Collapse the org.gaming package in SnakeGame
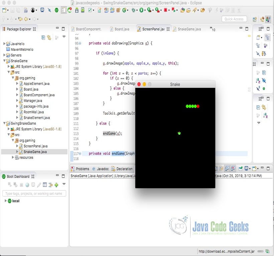Screen dimensions: 274x256 tap(13, 78)
